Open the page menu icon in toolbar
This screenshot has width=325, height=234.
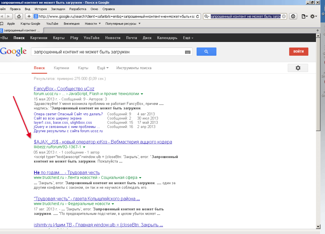[304, 16]
